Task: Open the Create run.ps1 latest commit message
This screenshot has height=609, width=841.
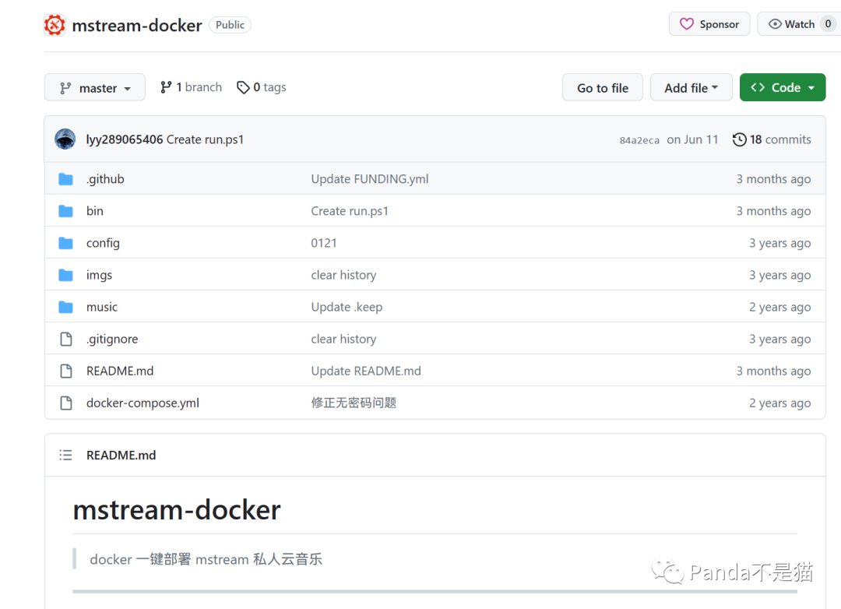Action: click(x=205, y=139)
